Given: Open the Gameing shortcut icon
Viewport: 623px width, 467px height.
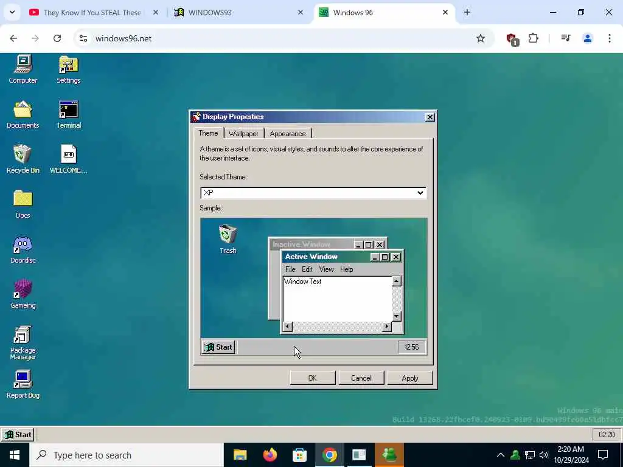Looking at the screenshot, I should pyautogui.click(x=23, y=295).
